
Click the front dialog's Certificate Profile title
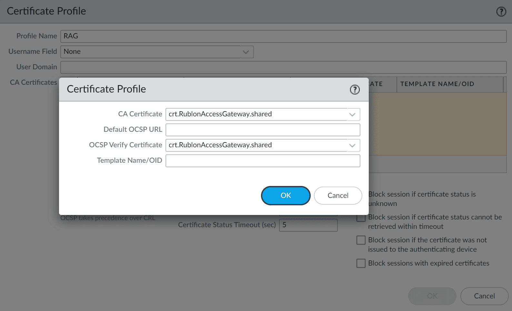click(x=106, y=89)
